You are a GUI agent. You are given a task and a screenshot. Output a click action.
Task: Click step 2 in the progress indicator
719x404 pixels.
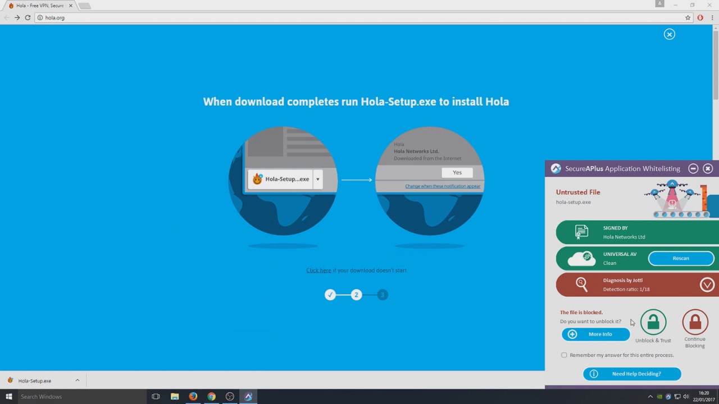(356, 295)
